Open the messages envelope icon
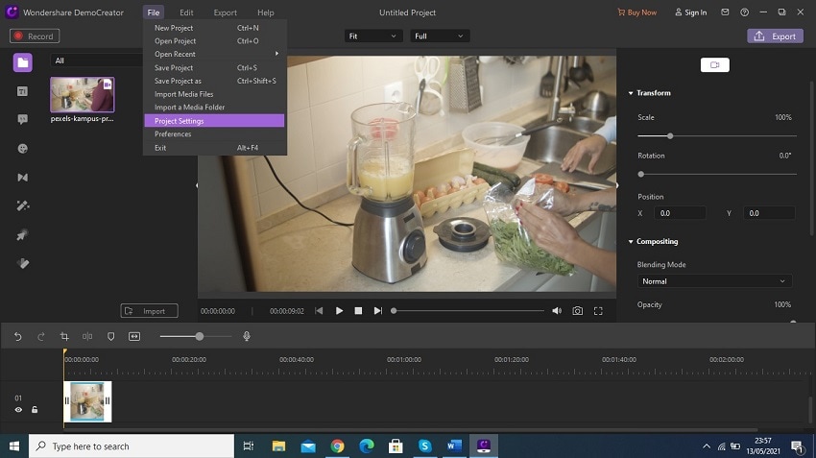The height and width of the screenshot is (458, 816). pos(725,12)
